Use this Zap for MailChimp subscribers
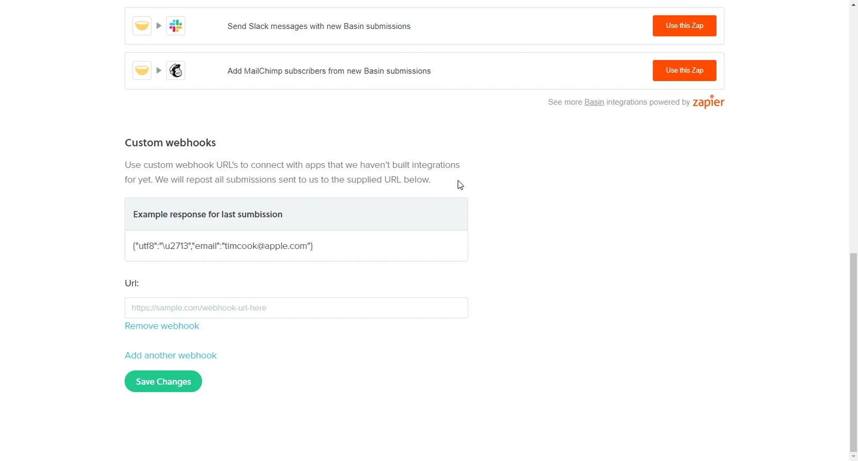 684,70
